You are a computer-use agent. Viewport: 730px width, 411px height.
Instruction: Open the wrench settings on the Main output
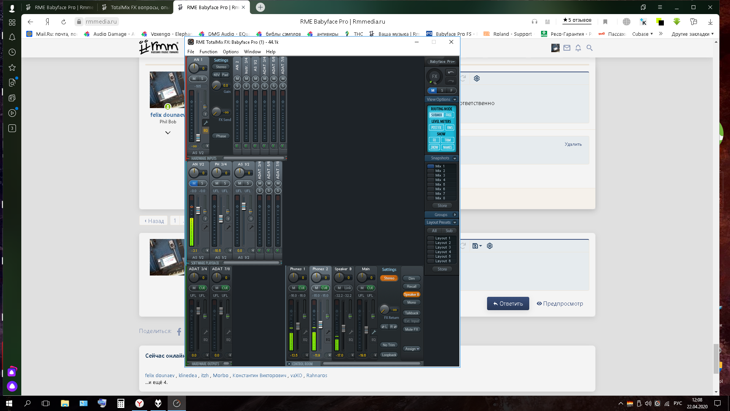[373, 332]
